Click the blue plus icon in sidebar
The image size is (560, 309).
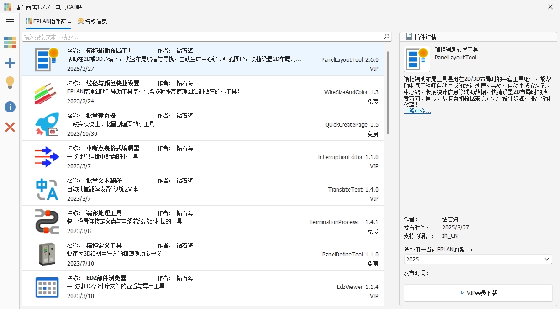coord(10,63)
